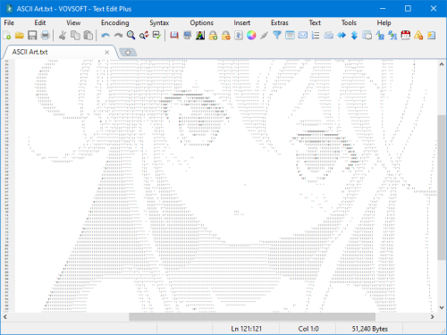The image size is (447, 335).
Task: Click the envelope mail icon in toolbar
Action: tap(303, 36)
